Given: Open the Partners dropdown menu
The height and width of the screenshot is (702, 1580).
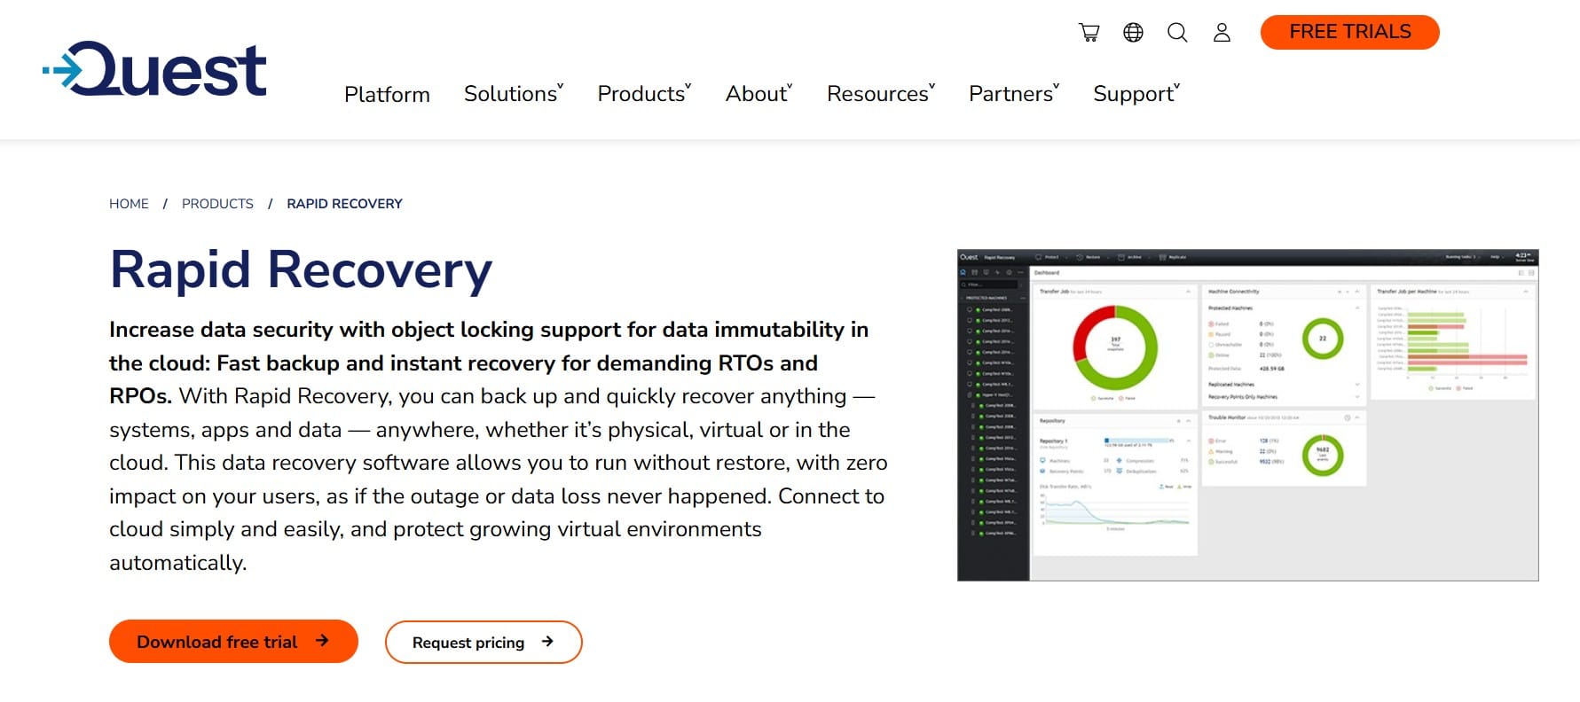Looking at the screenshot, I should coord(1013,94).
